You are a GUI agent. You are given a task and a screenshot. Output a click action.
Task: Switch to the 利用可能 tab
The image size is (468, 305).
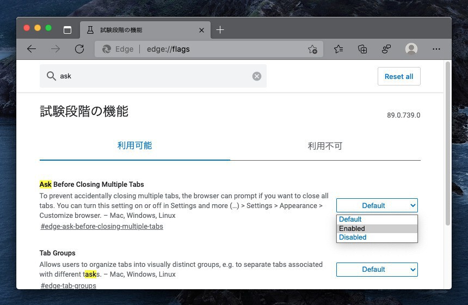pos(134,146)
